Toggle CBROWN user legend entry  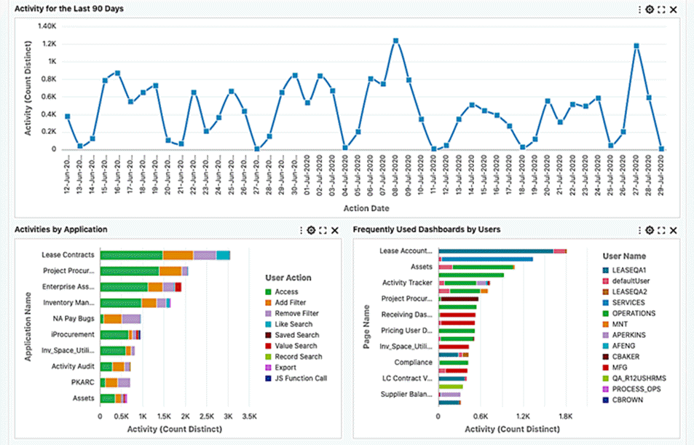(623, 400)
